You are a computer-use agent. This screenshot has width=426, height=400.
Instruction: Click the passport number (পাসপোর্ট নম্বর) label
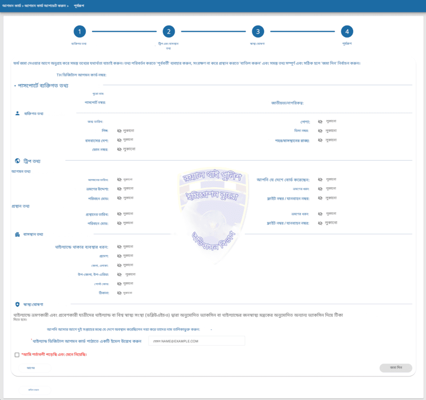[95, 102]
